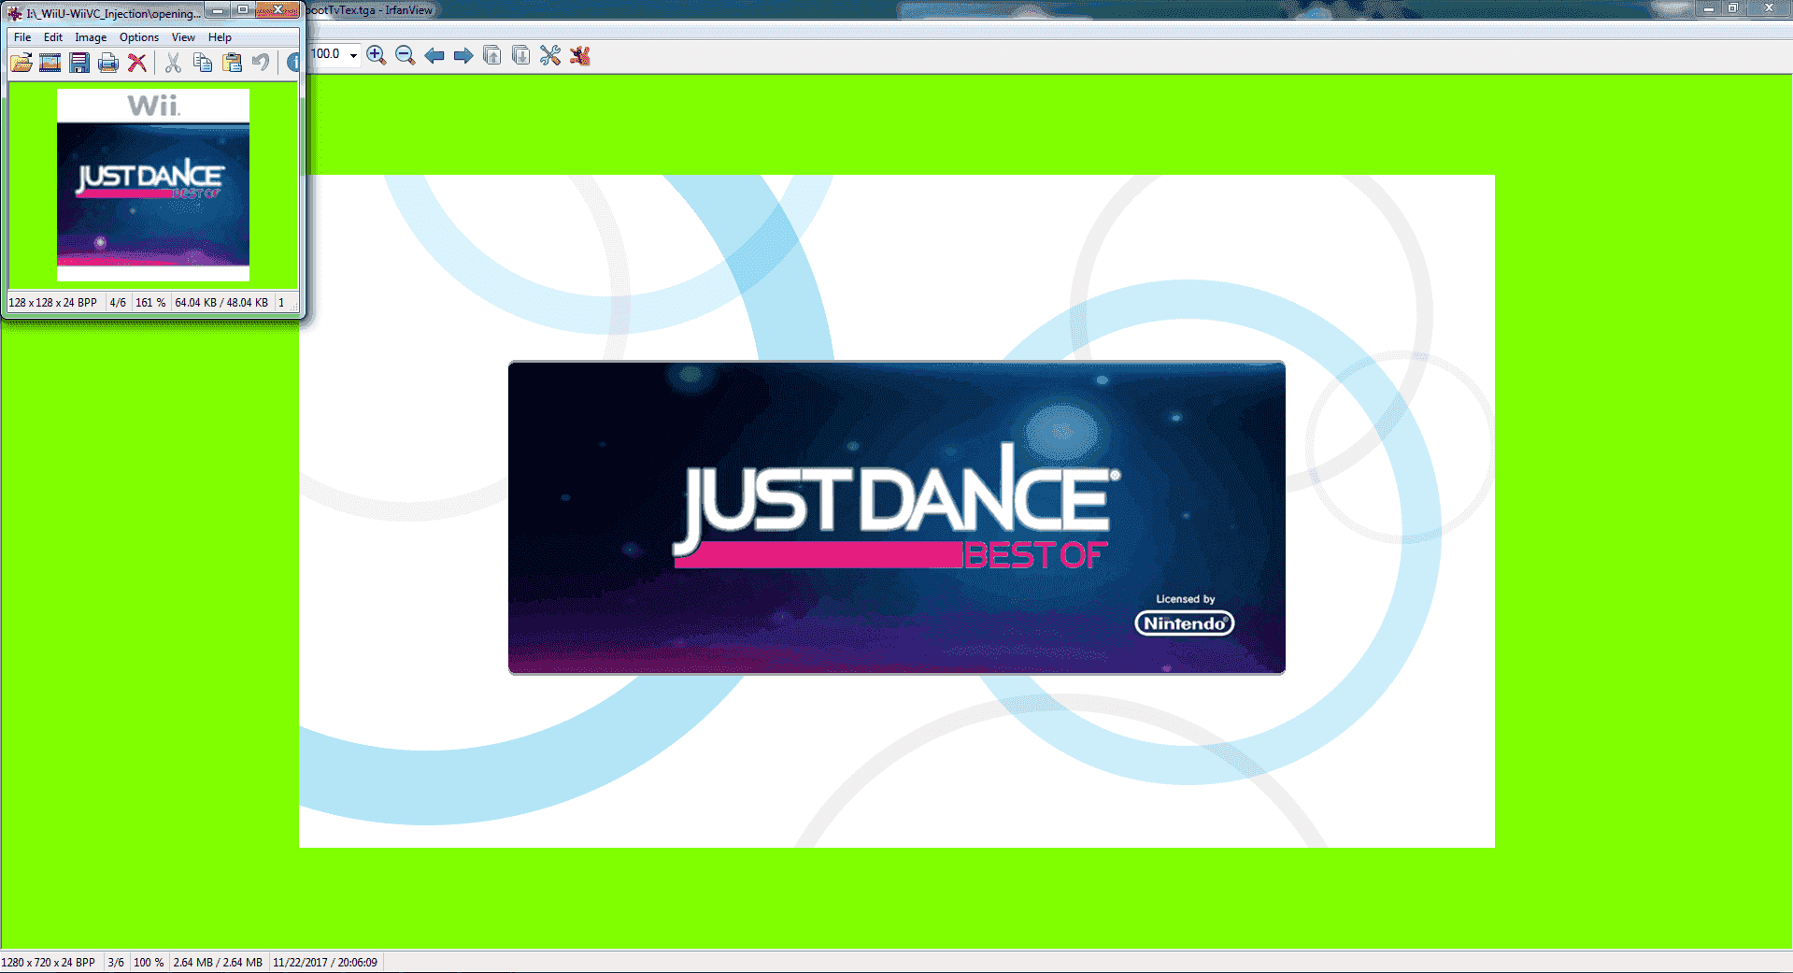
Task: Maximize the small opening image window
Action: (243, 10)
